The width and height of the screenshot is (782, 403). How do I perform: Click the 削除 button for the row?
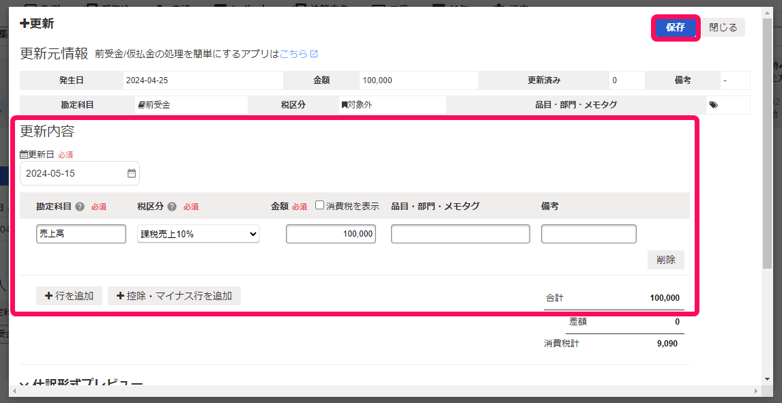coord(666,260)
